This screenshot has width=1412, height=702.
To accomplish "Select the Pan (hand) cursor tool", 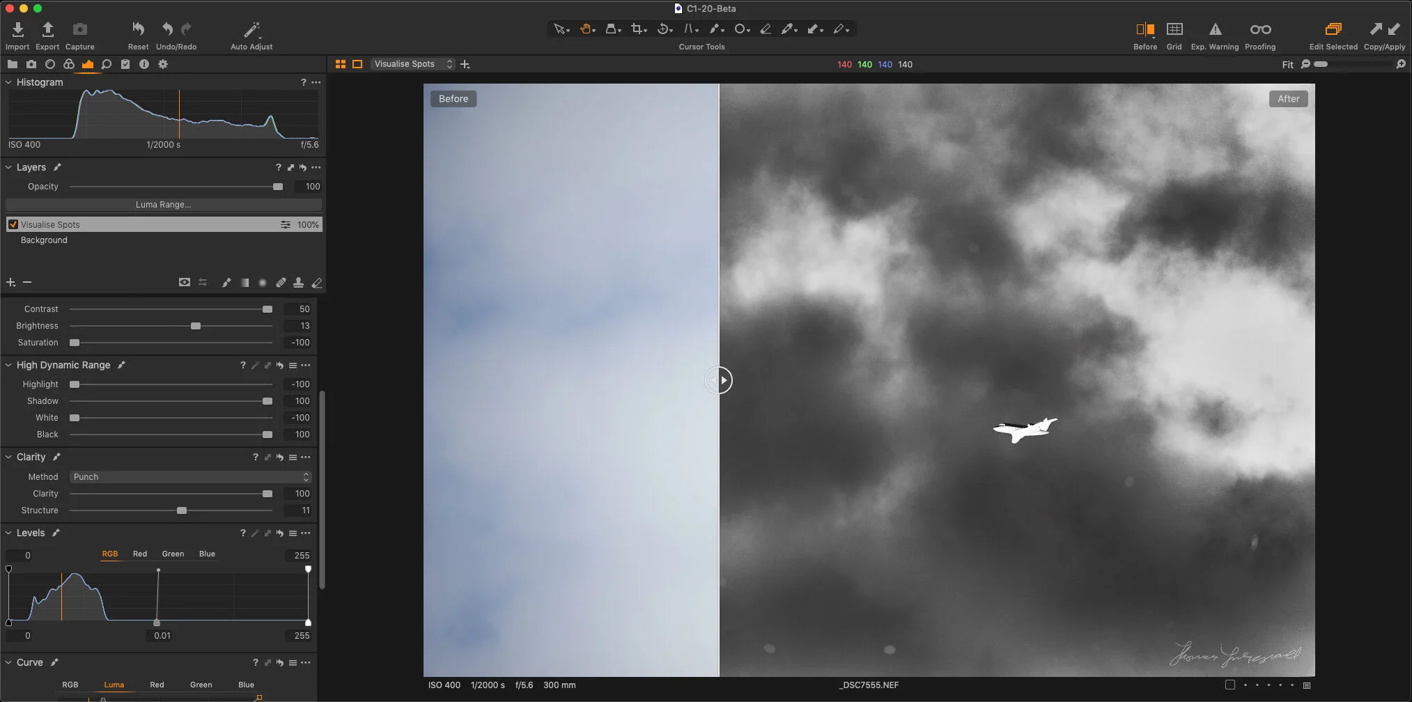I will [586, 29].
